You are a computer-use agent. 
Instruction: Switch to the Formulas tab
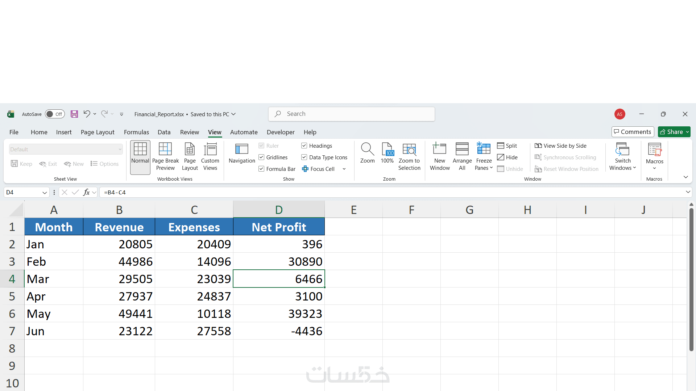(x=136, y=132)
